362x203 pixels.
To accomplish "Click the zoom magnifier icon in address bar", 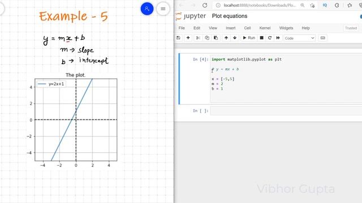I will tap(302, 5).
